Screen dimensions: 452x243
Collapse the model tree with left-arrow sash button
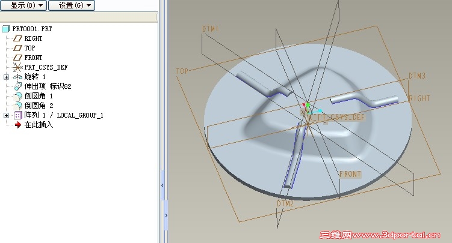[163, 185]
